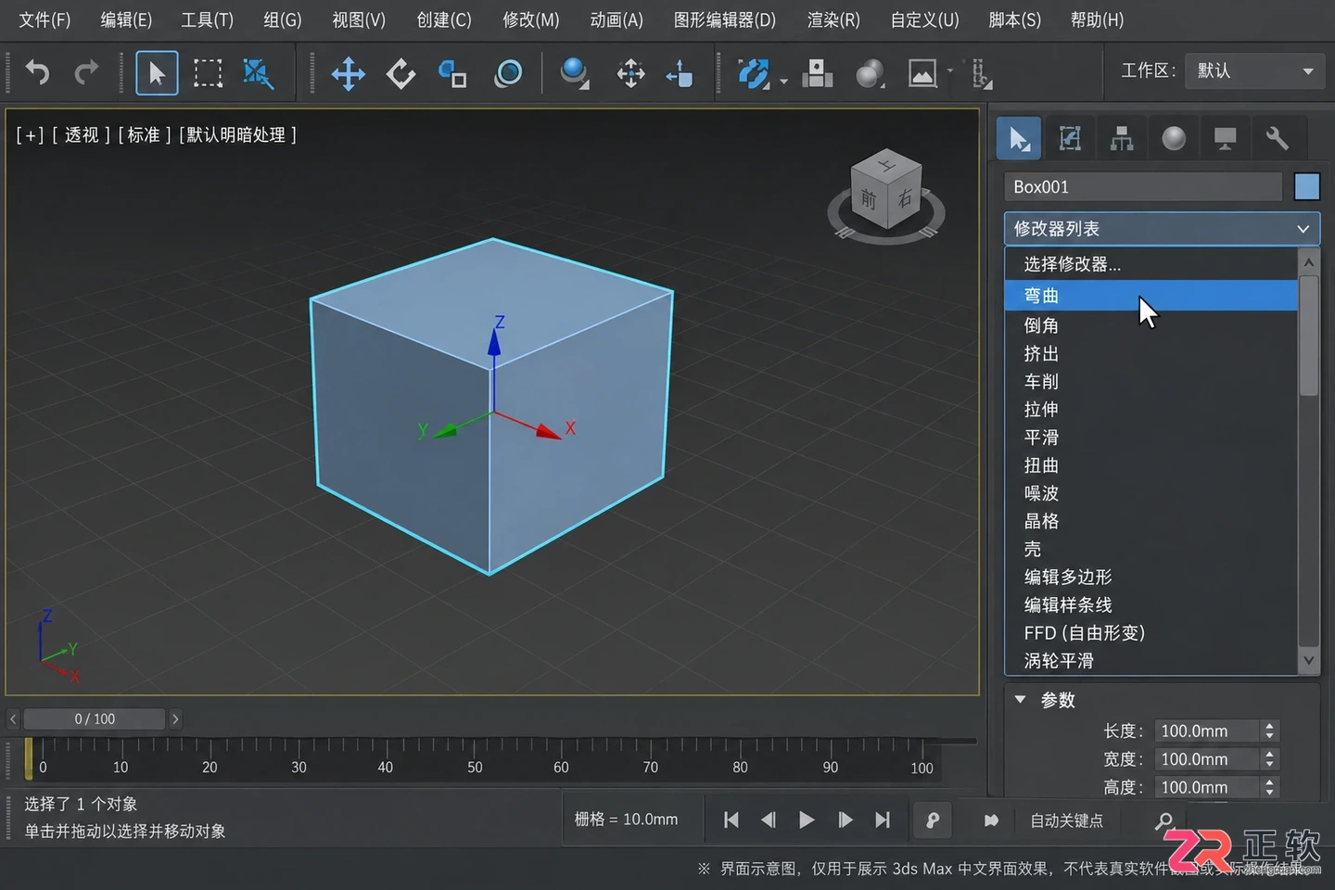Go to the start frame
Image resolution: width=1335 pixels, height=890 pixels.
[x=731, y=820]
